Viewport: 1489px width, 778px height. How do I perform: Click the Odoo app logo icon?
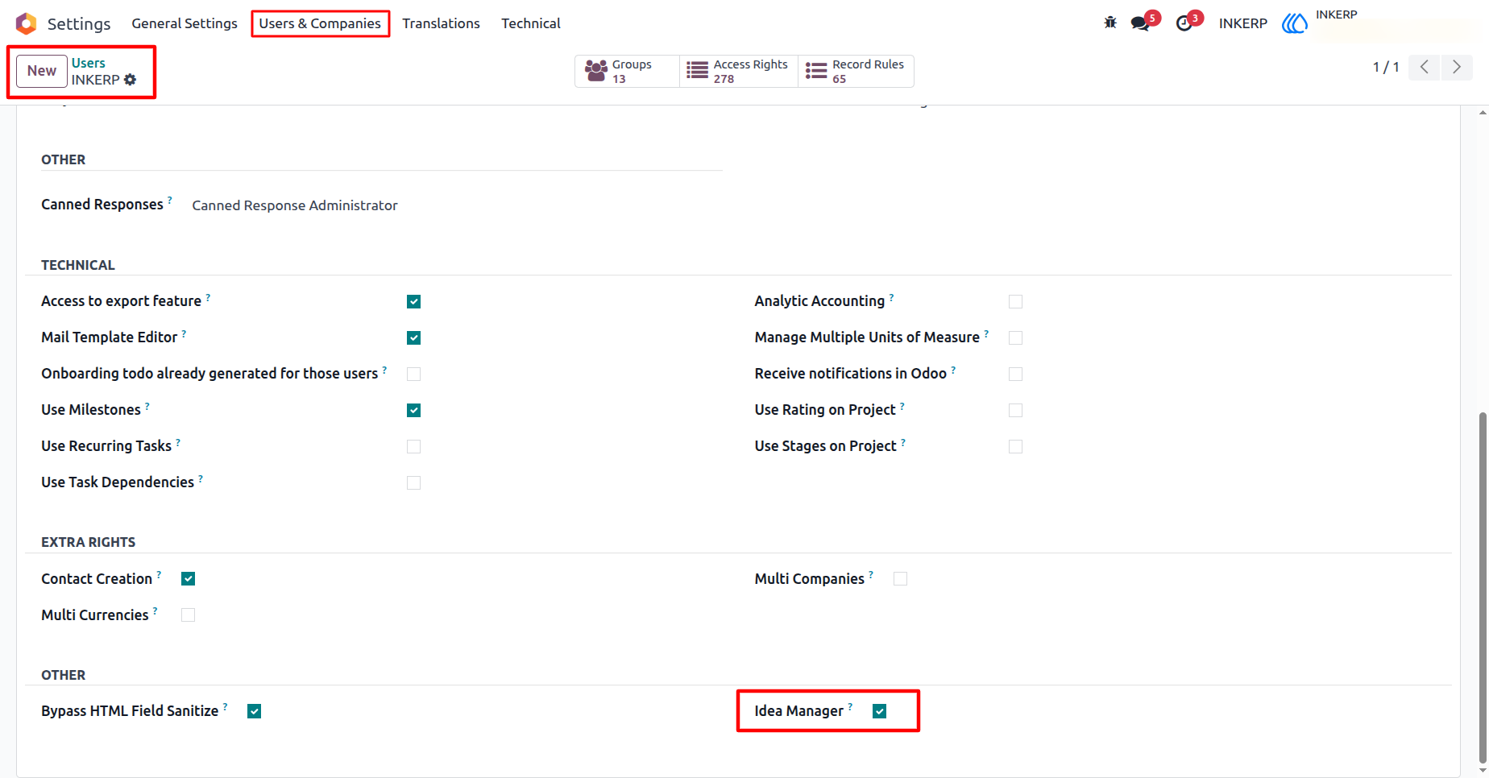click(x=26, y=23)
